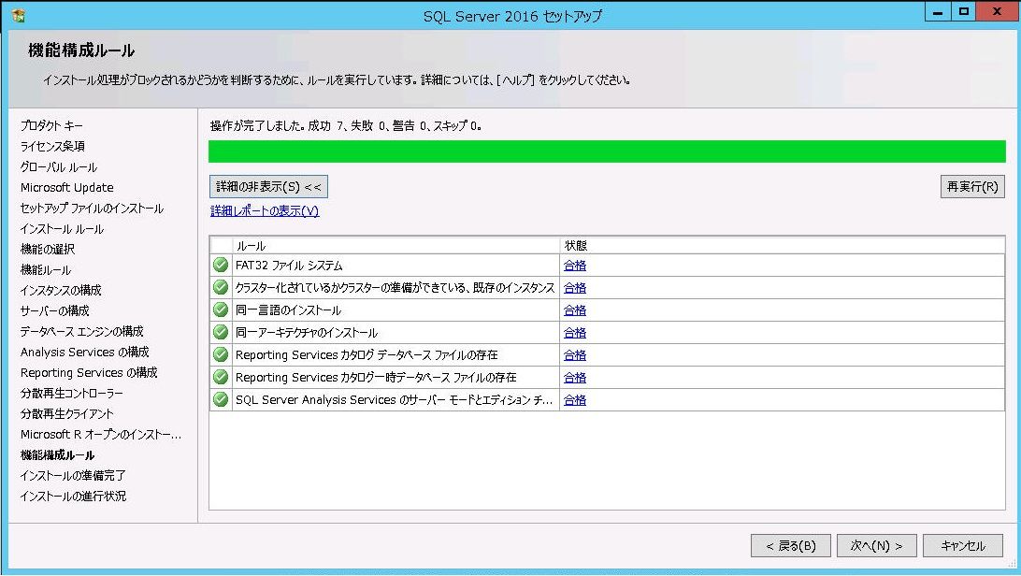1021x576 pixels.
Task: Select データベース エンジンの構成 step
Action: pyautogui.click(x=82, y=331)
